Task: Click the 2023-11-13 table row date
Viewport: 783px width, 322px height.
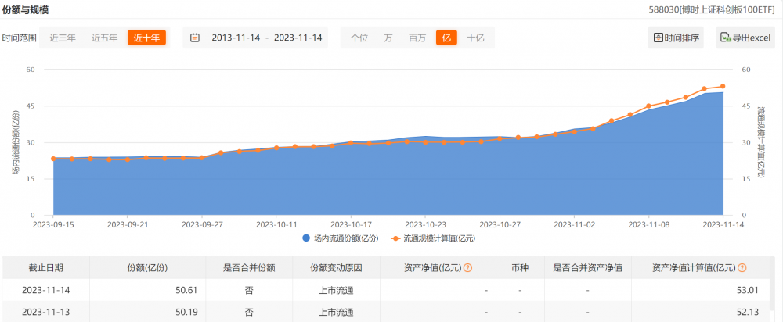Action: pyautogui.click(x=45, y=312)
